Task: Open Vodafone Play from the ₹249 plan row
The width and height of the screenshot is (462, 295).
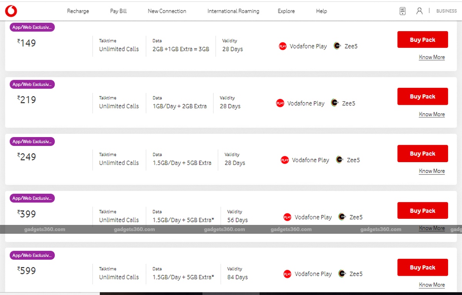Action: coord(285,160)
